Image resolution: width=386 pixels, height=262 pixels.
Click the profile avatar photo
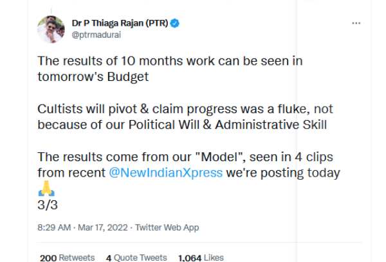coord(51,30)
